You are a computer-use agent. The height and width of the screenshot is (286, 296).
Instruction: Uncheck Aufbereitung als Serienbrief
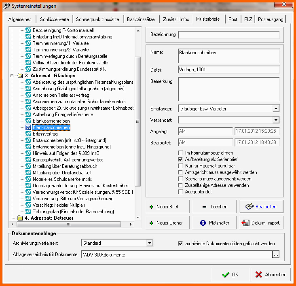pyautogui.click(x=180, y=159)
